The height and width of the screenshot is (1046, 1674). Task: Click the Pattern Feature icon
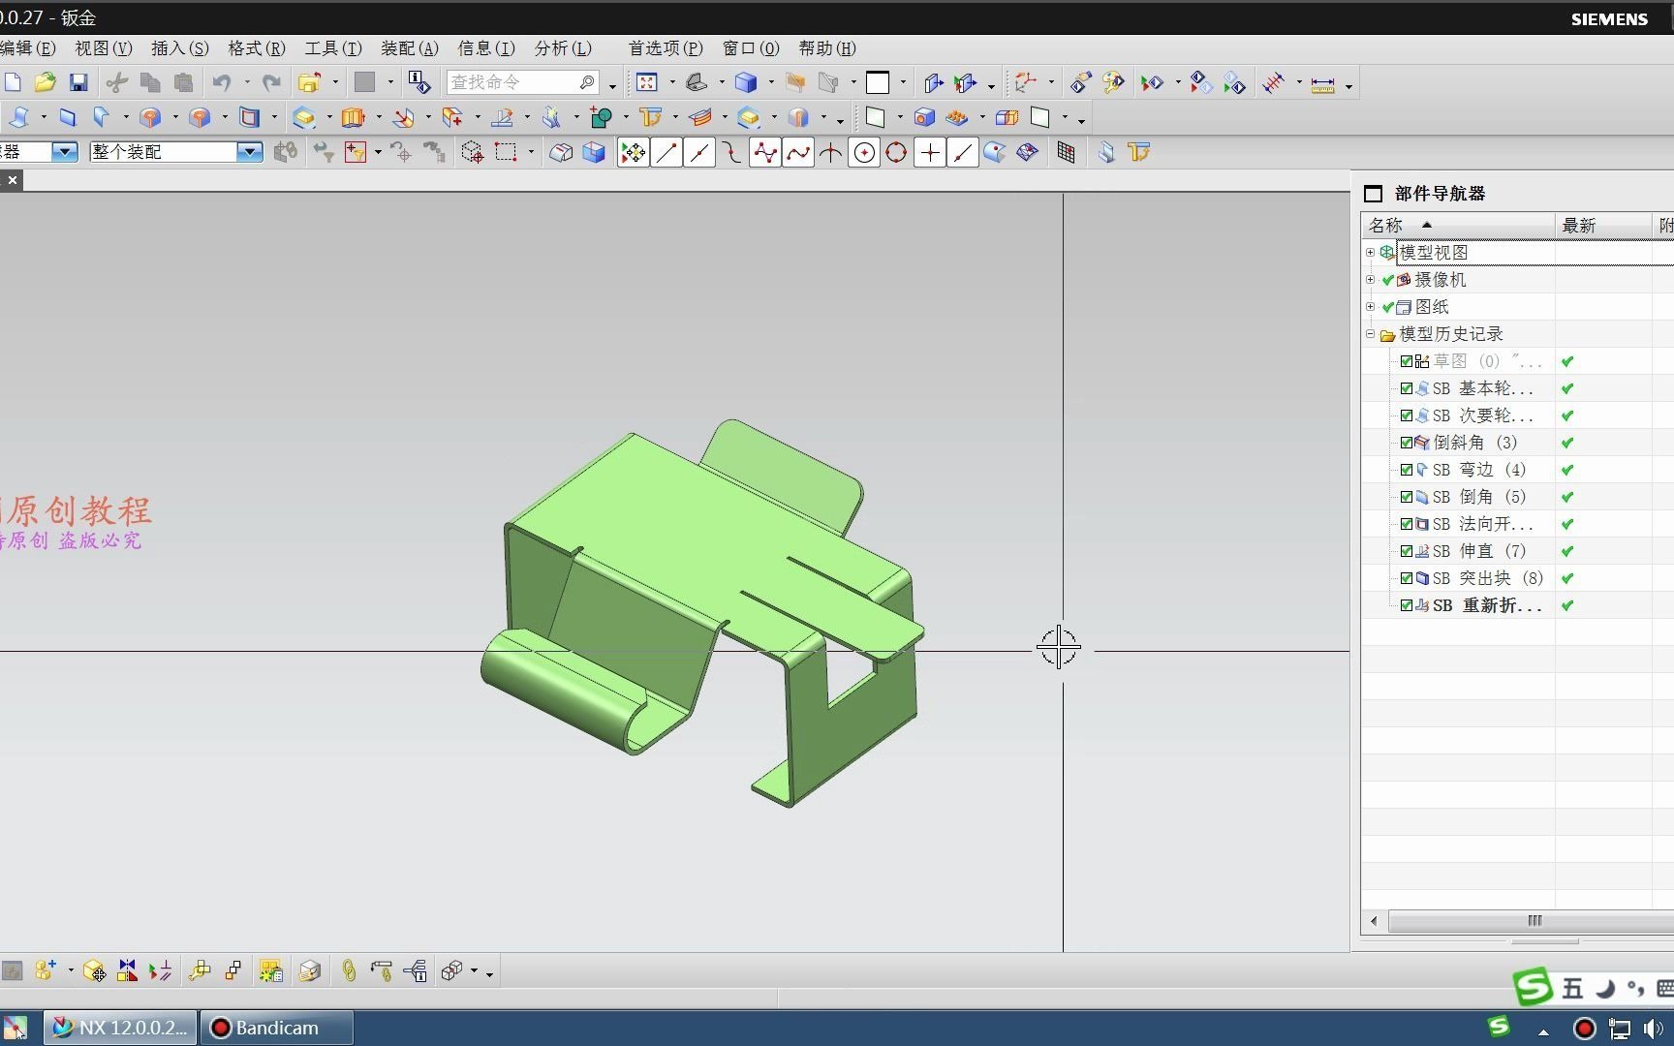pos(957,117)
